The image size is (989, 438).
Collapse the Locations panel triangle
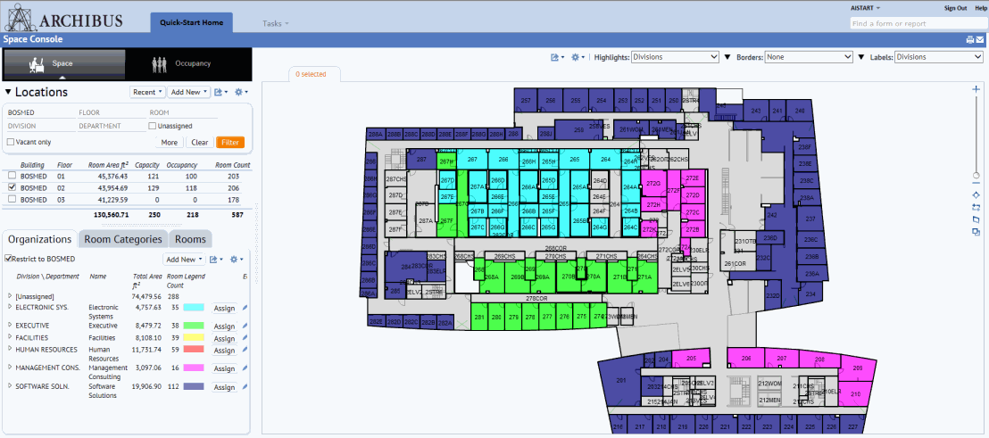(x=8, y=92)
